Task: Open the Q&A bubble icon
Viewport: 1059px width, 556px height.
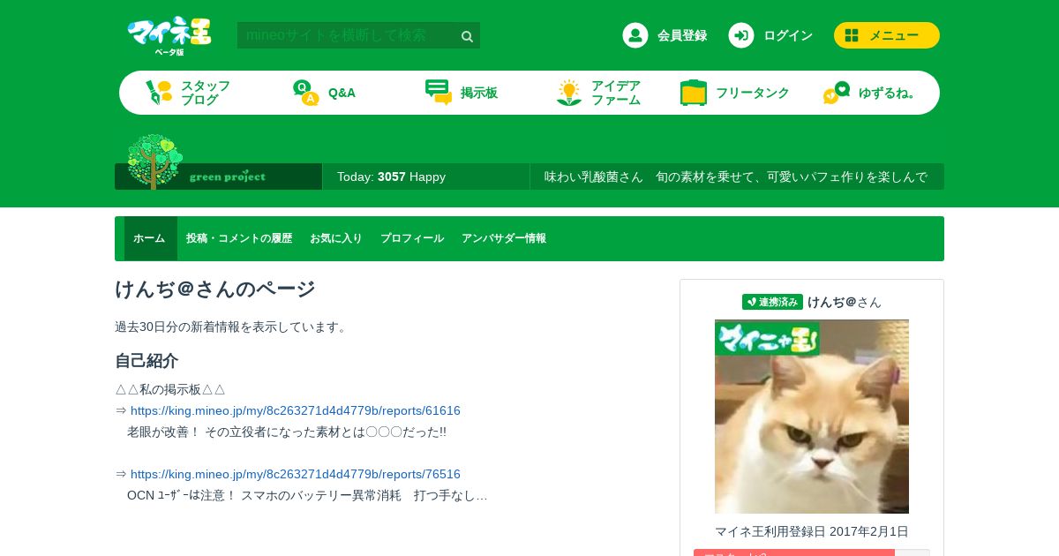Action: (x=305, y=93)
